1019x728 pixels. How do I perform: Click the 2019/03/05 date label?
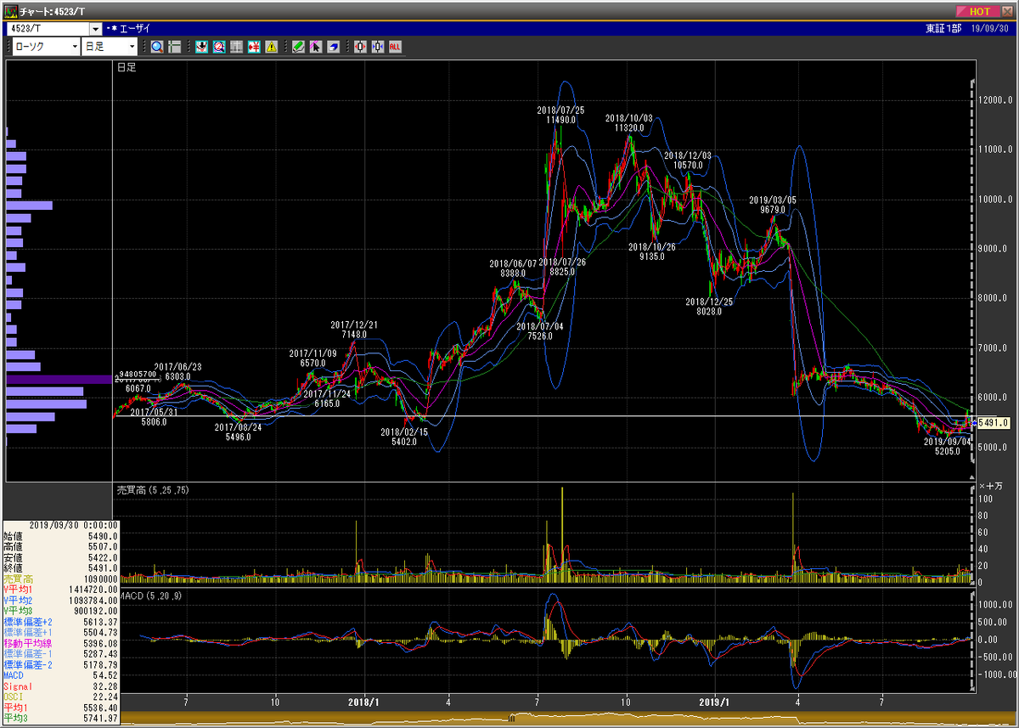(x=773, y=200)
